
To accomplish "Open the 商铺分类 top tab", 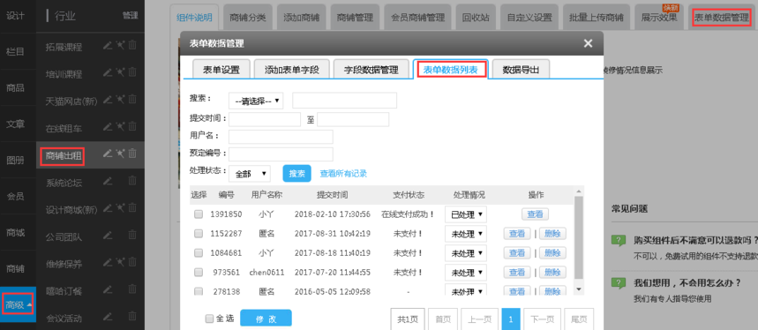I will coord(248,18).
